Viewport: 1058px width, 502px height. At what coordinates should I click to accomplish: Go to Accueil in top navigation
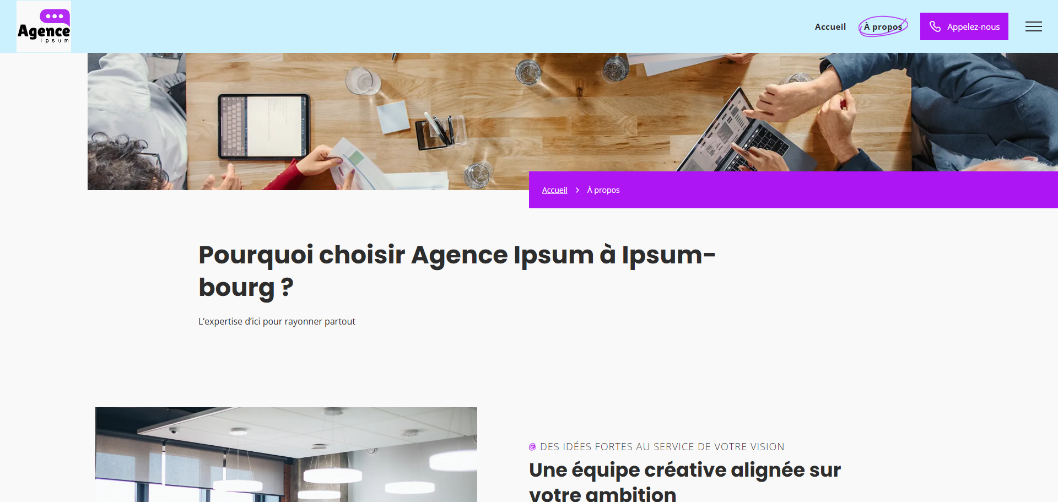click(830, 26)
